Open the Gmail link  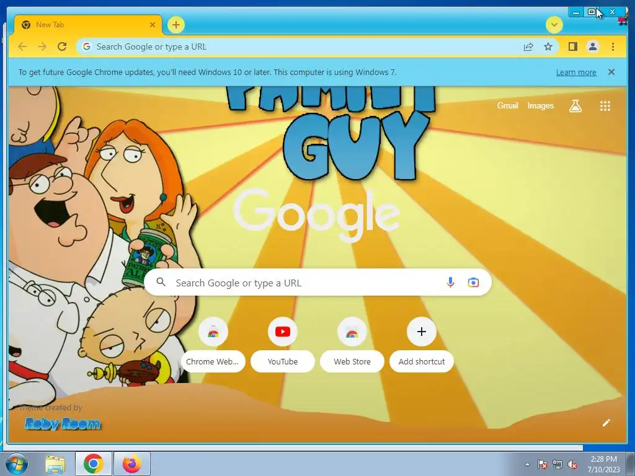[507, 105]
